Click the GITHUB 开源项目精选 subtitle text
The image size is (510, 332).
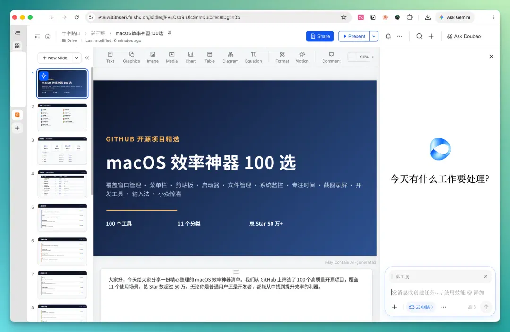[143, 139]
